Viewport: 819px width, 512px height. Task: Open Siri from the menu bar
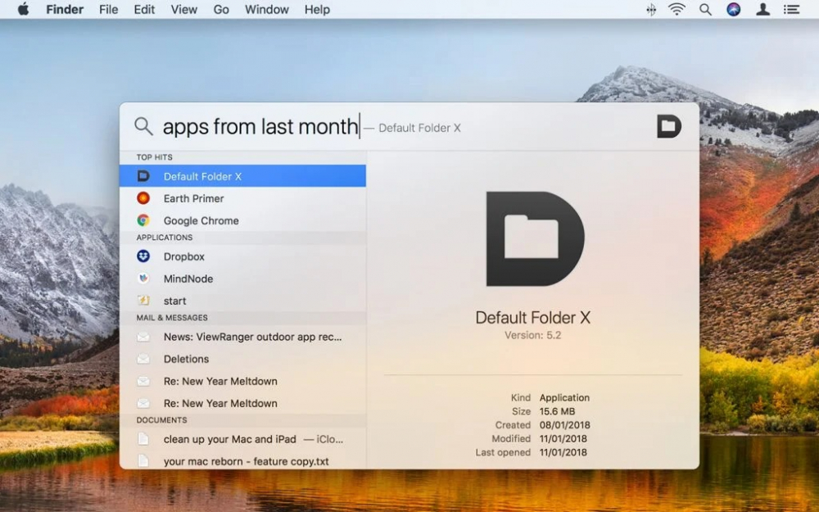pos(733,10)
